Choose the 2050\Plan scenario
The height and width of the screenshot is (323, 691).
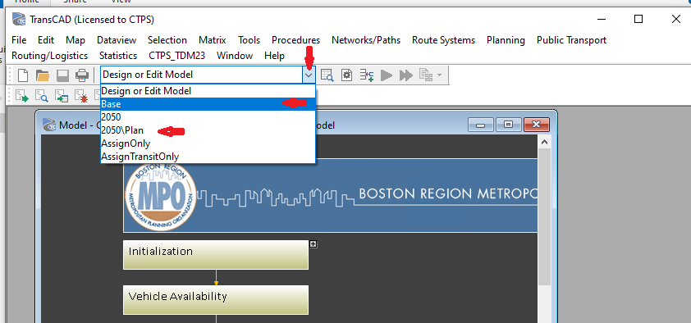[x=208, y=130]
